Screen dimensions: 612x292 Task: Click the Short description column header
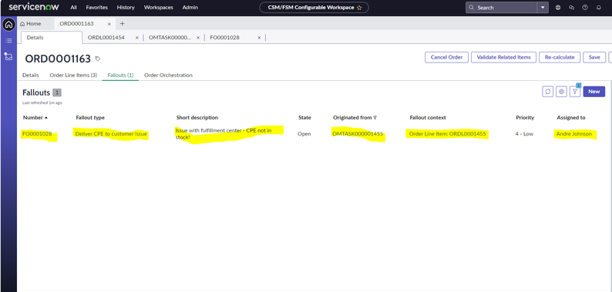tap(197, 118)
